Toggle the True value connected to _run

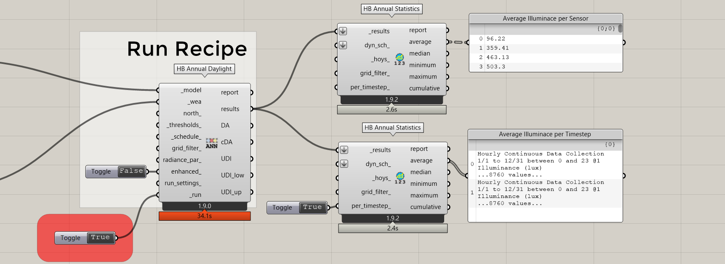[100, 238]
